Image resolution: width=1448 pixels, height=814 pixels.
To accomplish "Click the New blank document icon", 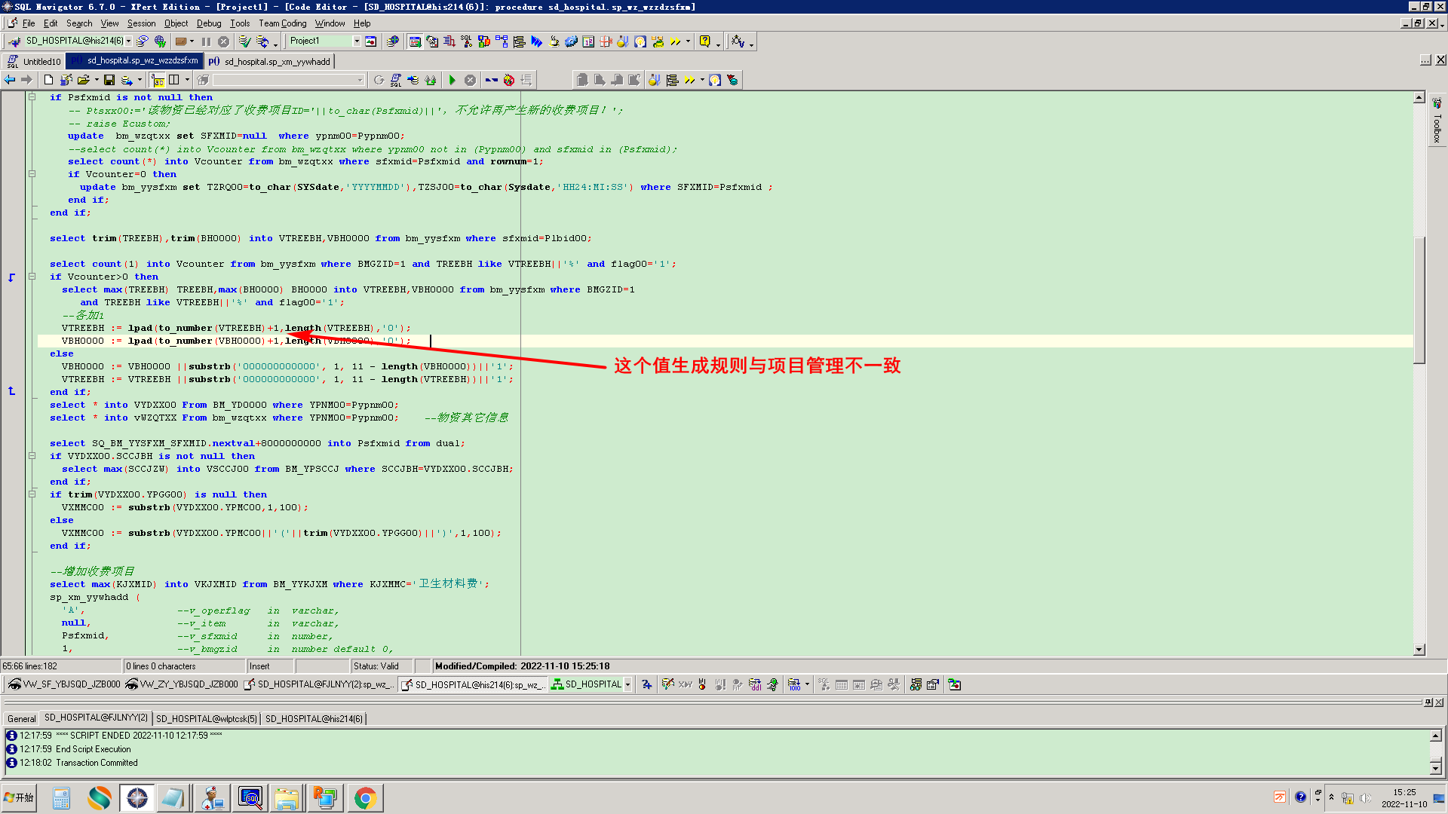I will tap(48, 80).
